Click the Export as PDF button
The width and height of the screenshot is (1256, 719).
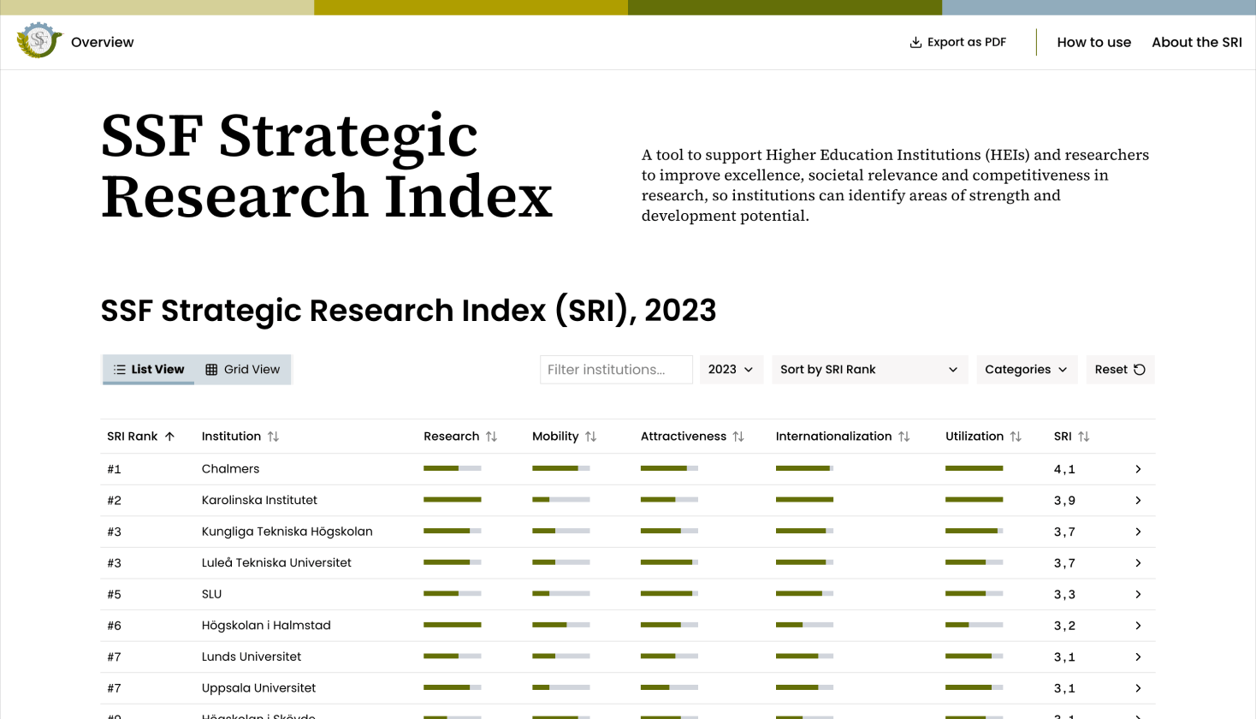[957, 42]
